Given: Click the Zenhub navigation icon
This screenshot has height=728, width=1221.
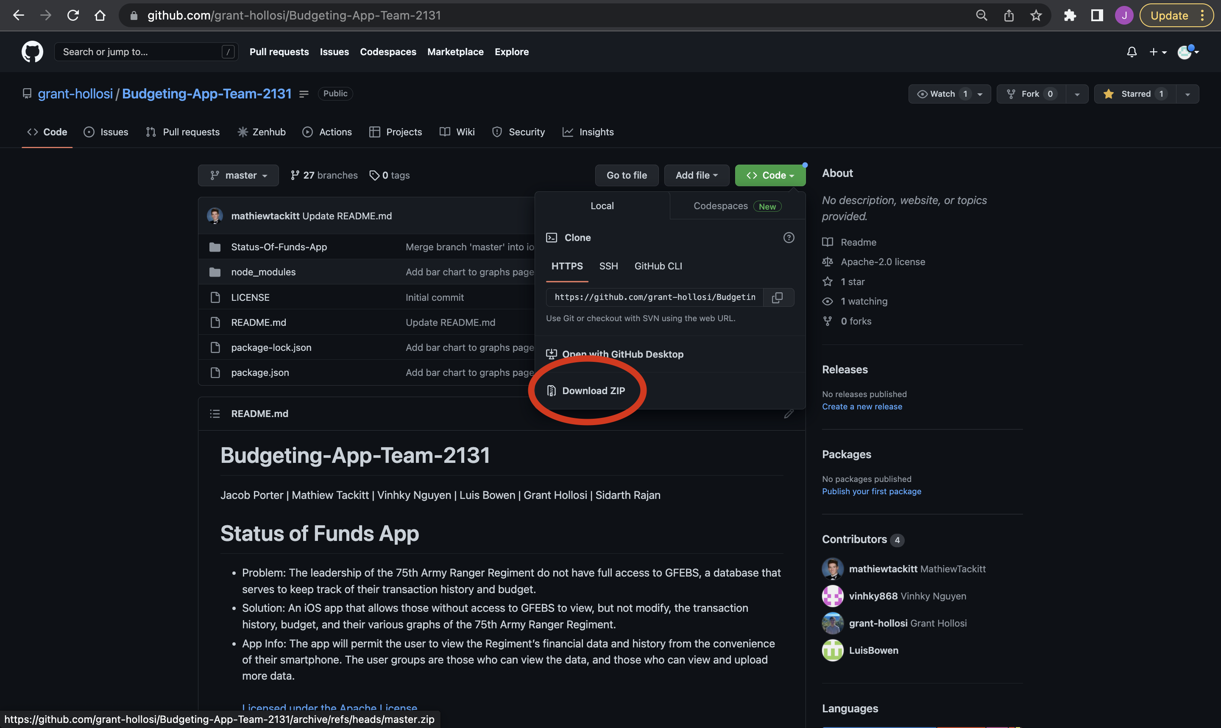Looking at the screenshot, I should tap(242, 132).
